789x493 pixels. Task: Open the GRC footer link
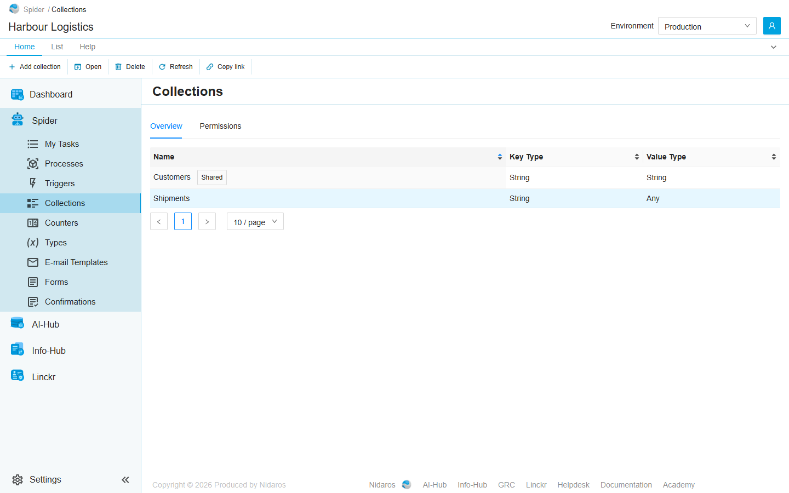tap(506, 485)
